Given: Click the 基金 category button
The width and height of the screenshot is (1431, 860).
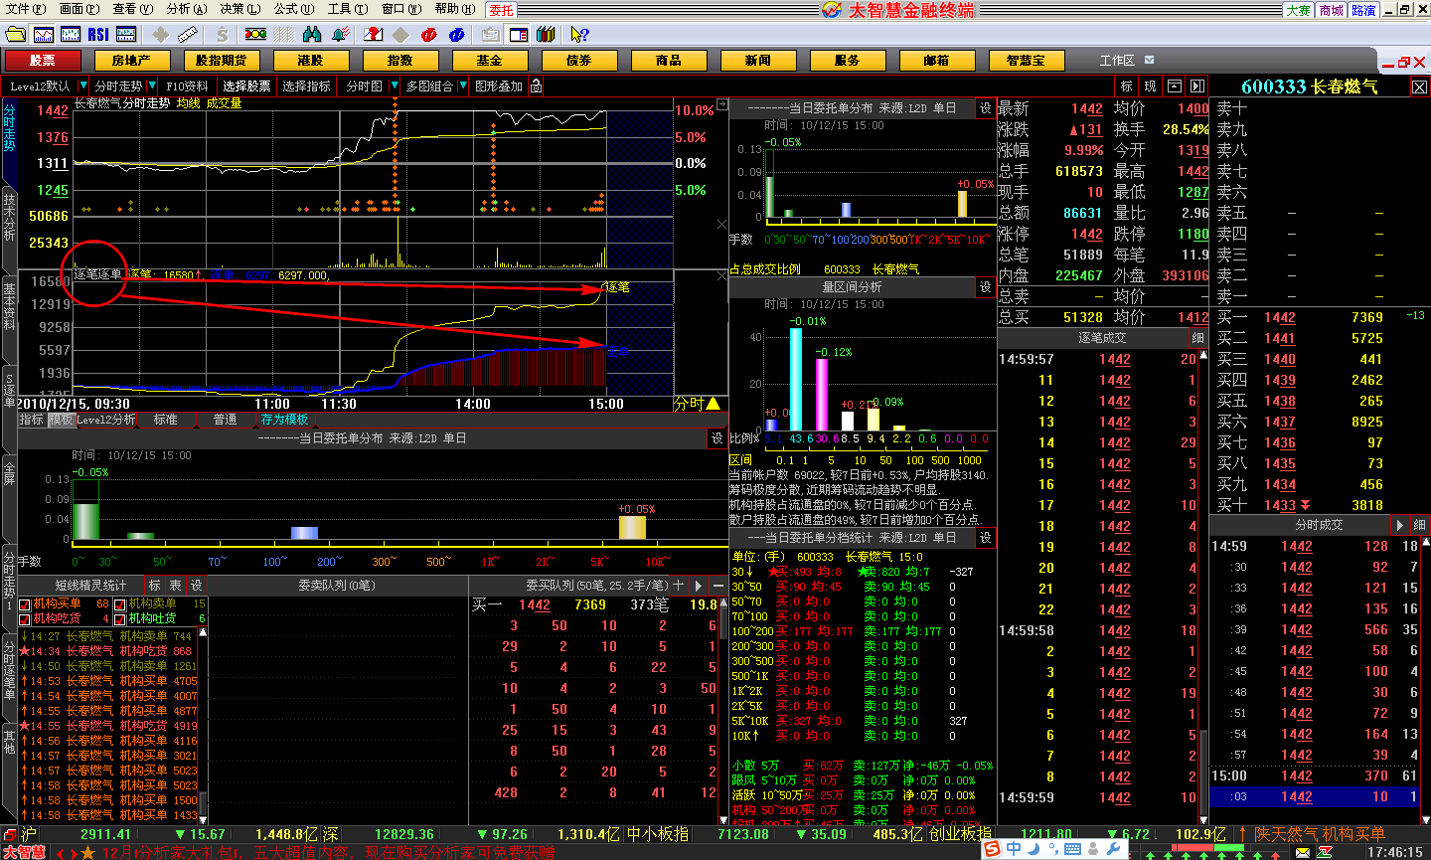Looking at the screenshot, I should 489,61.
